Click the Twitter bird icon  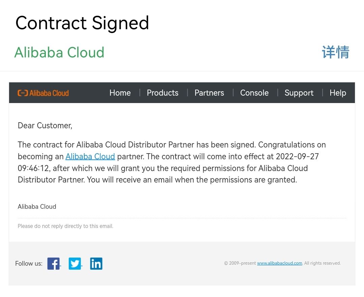[75, 263]
